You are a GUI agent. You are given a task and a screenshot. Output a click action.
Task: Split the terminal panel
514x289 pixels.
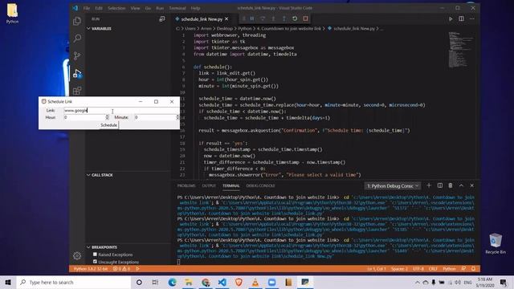440,185
